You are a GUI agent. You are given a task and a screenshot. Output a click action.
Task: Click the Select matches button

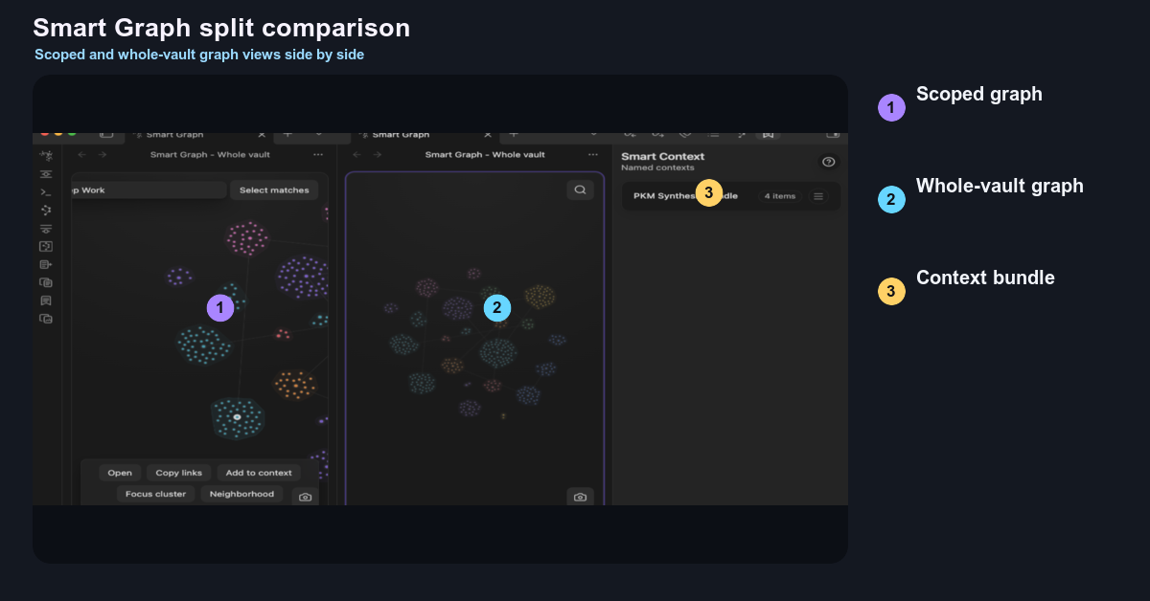pos(274,189)
